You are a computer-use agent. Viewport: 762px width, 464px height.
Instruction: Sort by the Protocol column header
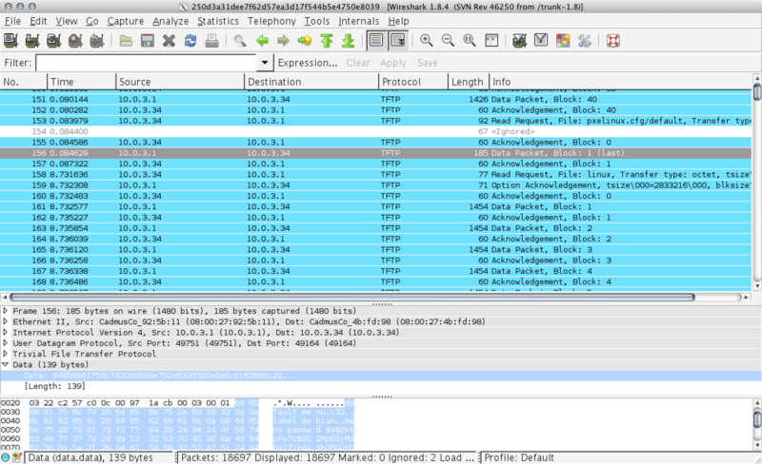tap(413, 82)
